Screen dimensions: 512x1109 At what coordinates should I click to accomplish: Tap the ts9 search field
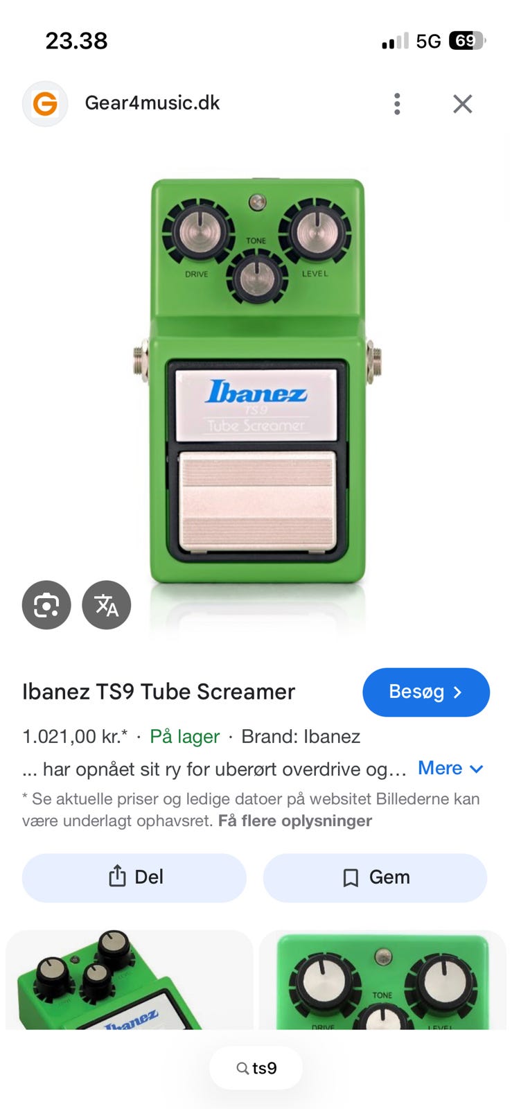pos(256,1068)
